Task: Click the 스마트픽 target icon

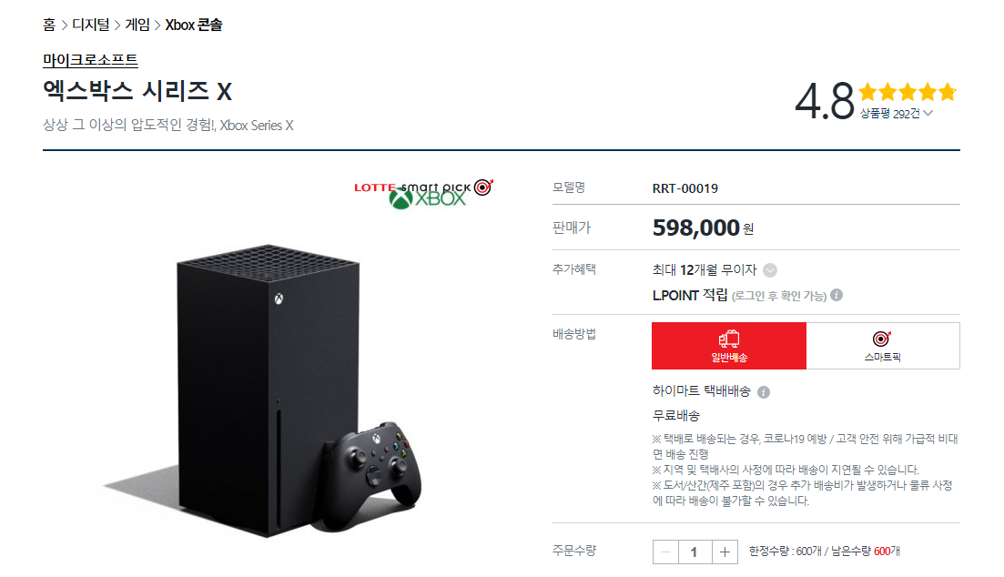Action: (882, 339)
